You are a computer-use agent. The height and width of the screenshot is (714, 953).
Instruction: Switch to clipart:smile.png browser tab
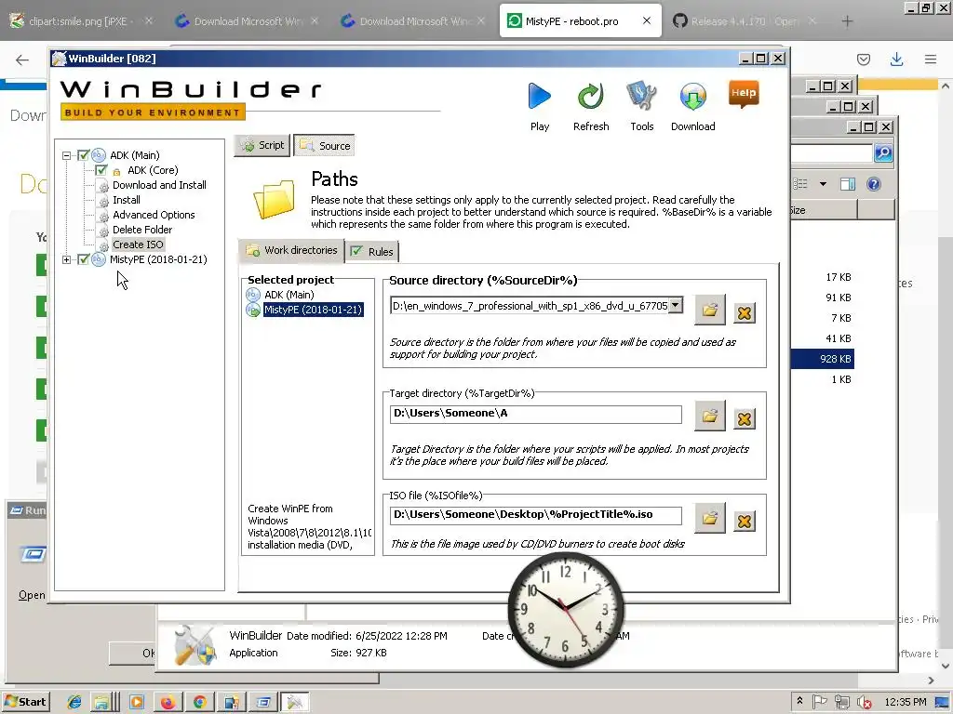point(78,21)
